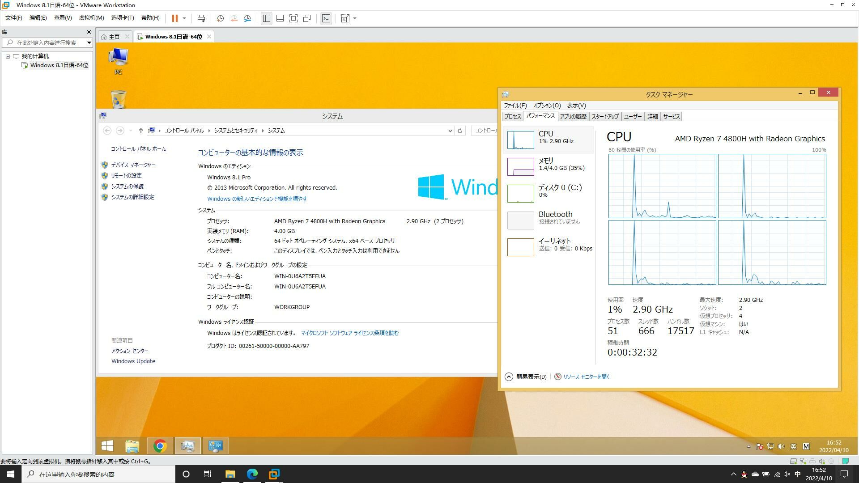Expand the library search dropdown arrow

tap(89, 43)
